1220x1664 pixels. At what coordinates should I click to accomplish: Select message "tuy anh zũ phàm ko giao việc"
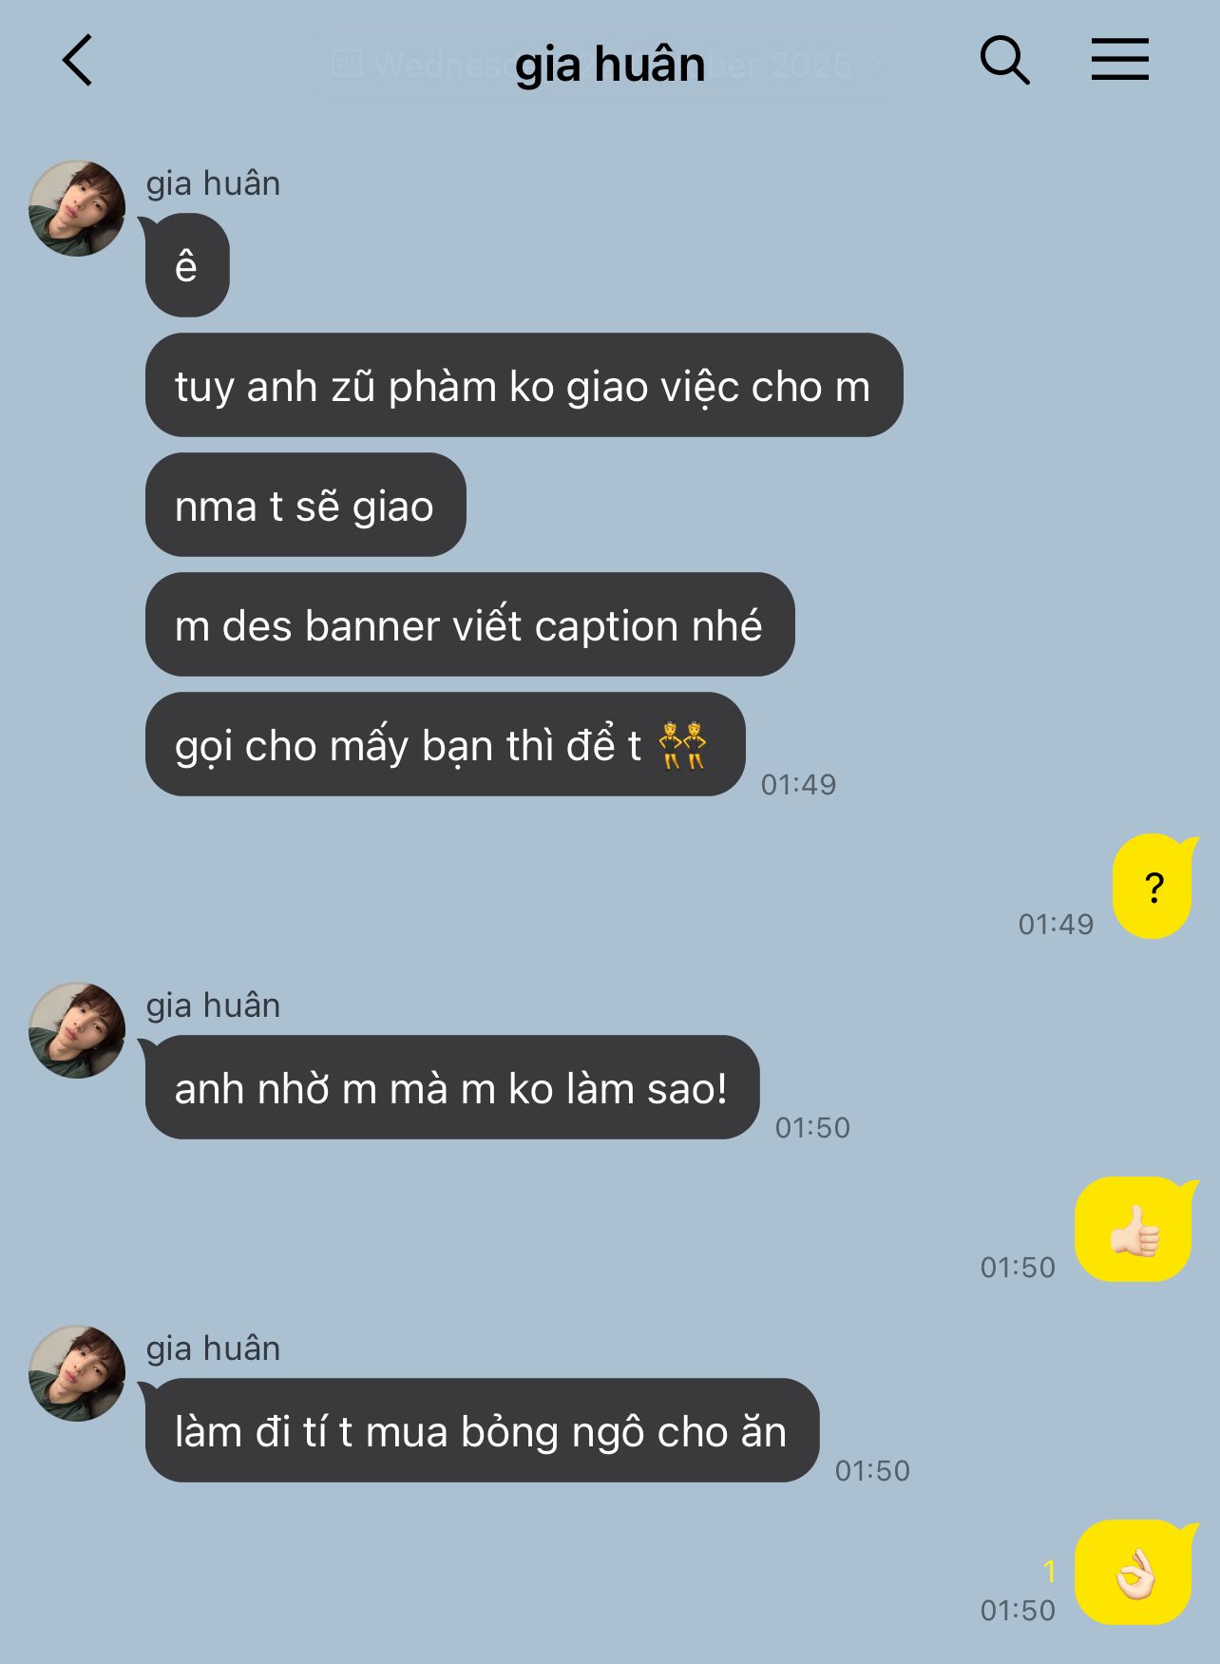pos(524,385)
